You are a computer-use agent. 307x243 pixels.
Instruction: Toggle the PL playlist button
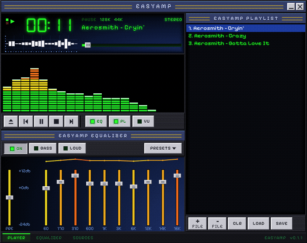(x=119, y=121)
